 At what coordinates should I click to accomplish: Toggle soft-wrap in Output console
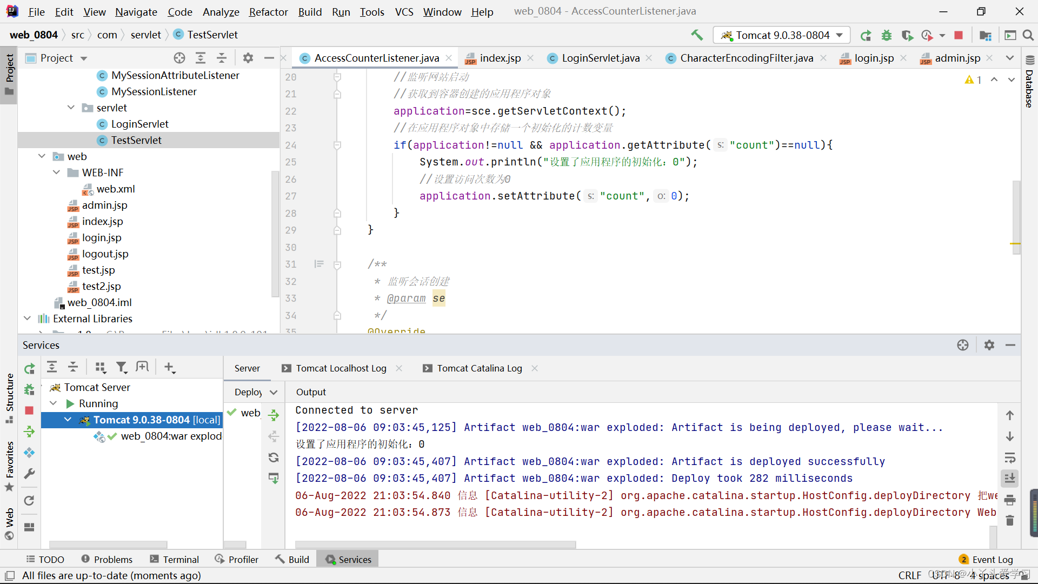pos(1009,457)
